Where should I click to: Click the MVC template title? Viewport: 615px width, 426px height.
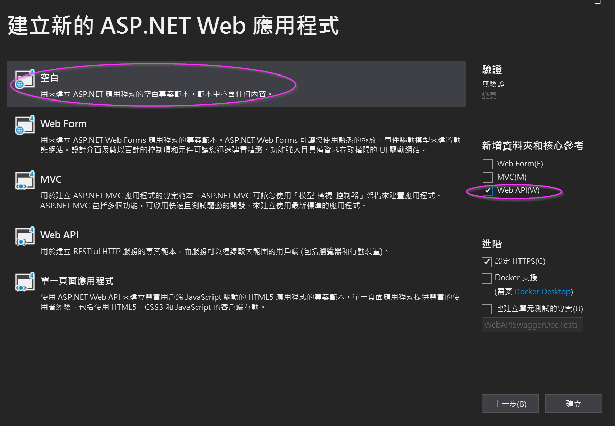click(51, 179)
